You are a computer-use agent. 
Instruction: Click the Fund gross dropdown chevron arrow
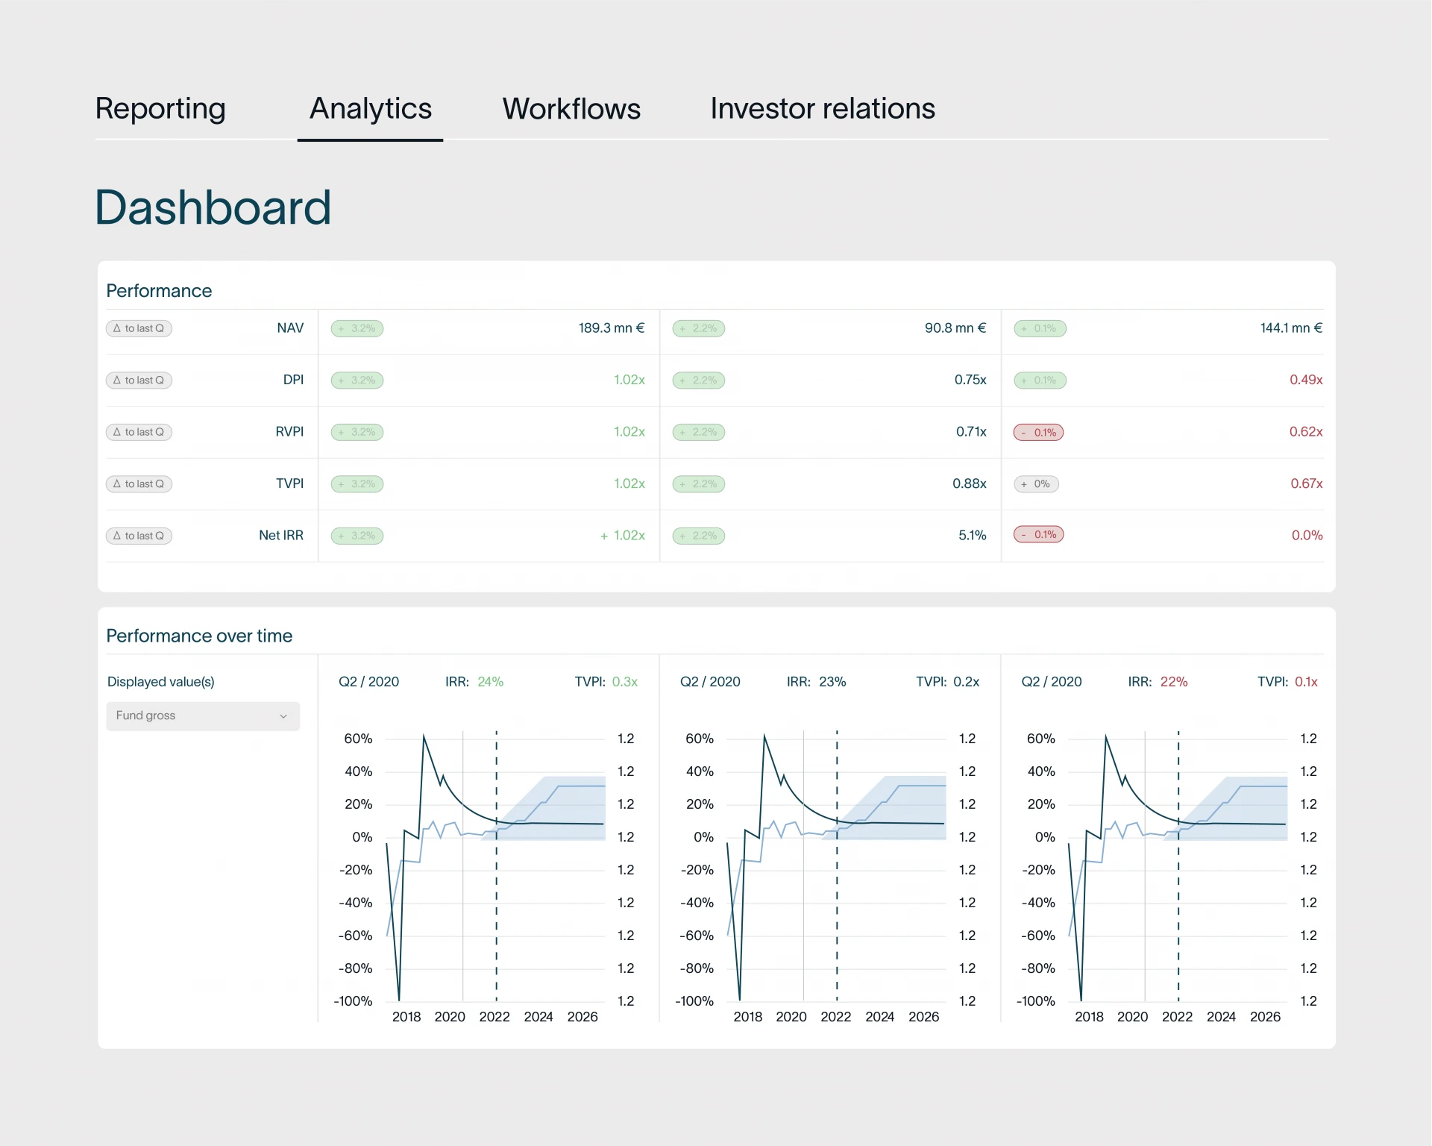tap(283, 716)
